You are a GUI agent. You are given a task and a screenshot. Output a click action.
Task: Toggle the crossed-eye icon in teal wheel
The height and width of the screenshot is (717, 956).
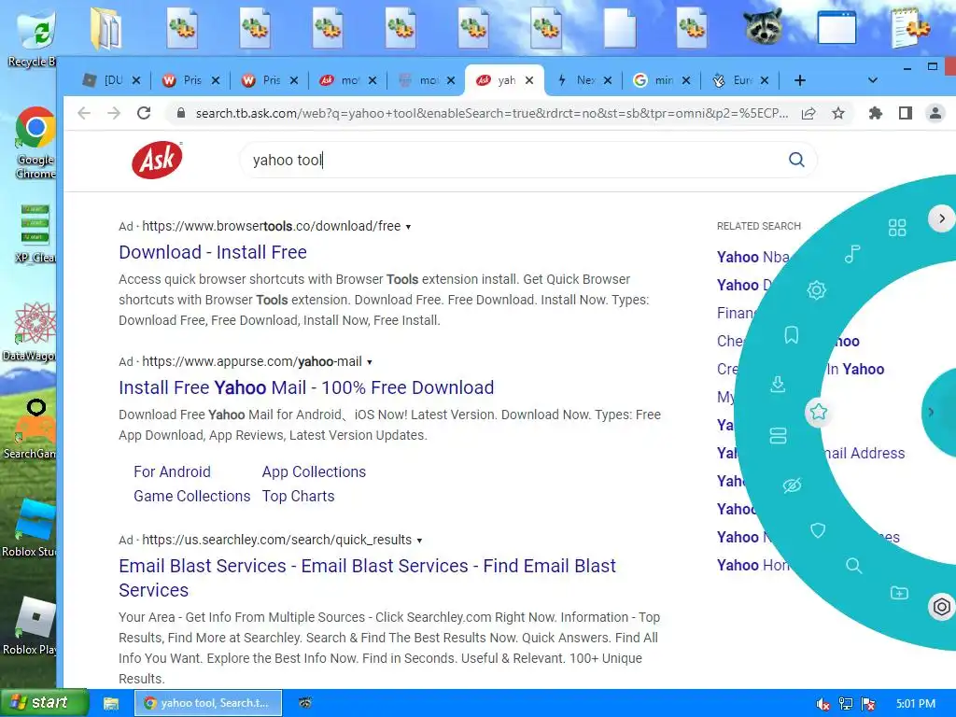(792, 485)
